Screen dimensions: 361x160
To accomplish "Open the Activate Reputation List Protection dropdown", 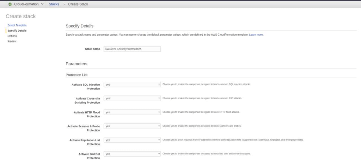I will pos(132,140).
